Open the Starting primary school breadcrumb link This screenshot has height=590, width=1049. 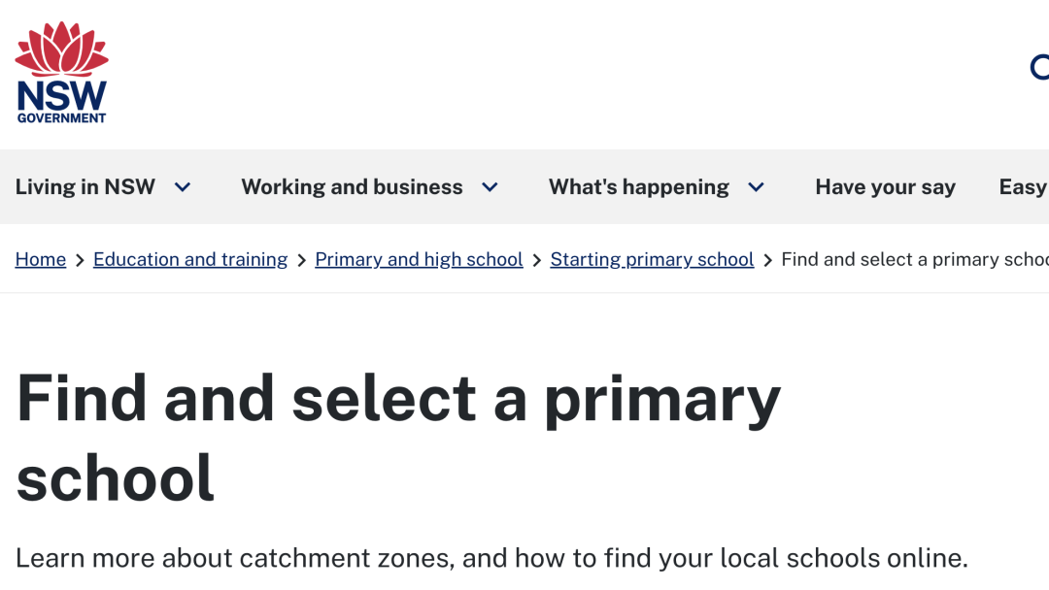[652, 260]
